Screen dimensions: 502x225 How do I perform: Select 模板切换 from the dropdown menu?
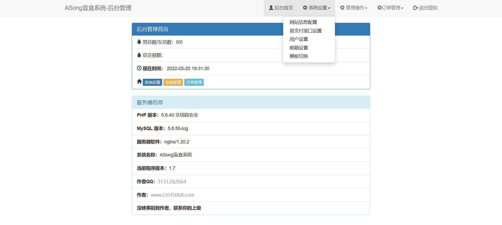309,56
